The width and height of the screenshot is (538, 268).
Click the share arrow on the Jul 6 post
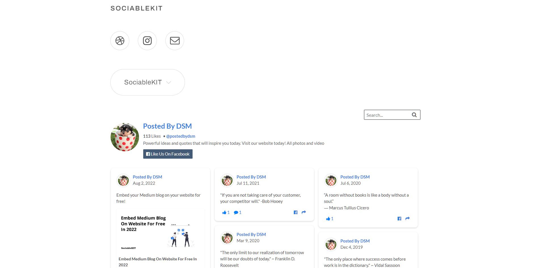point(407,218)
